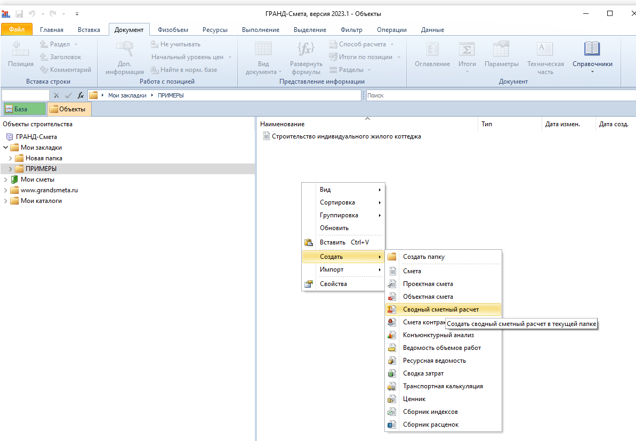
Task: Switch to the Операции ribbon tab
Action: coord(391,30)
